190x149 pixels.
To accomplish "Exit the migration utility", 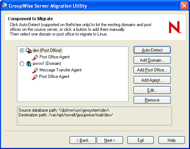I will 140,140.
